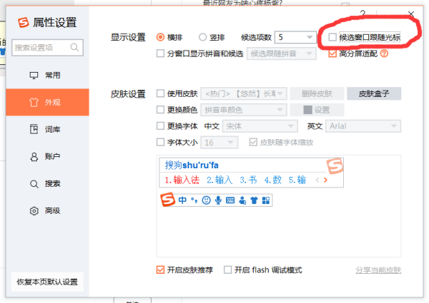Click the person icon beside 账户
The width and height of the screenshot is (429, 303).
point(34,157)
